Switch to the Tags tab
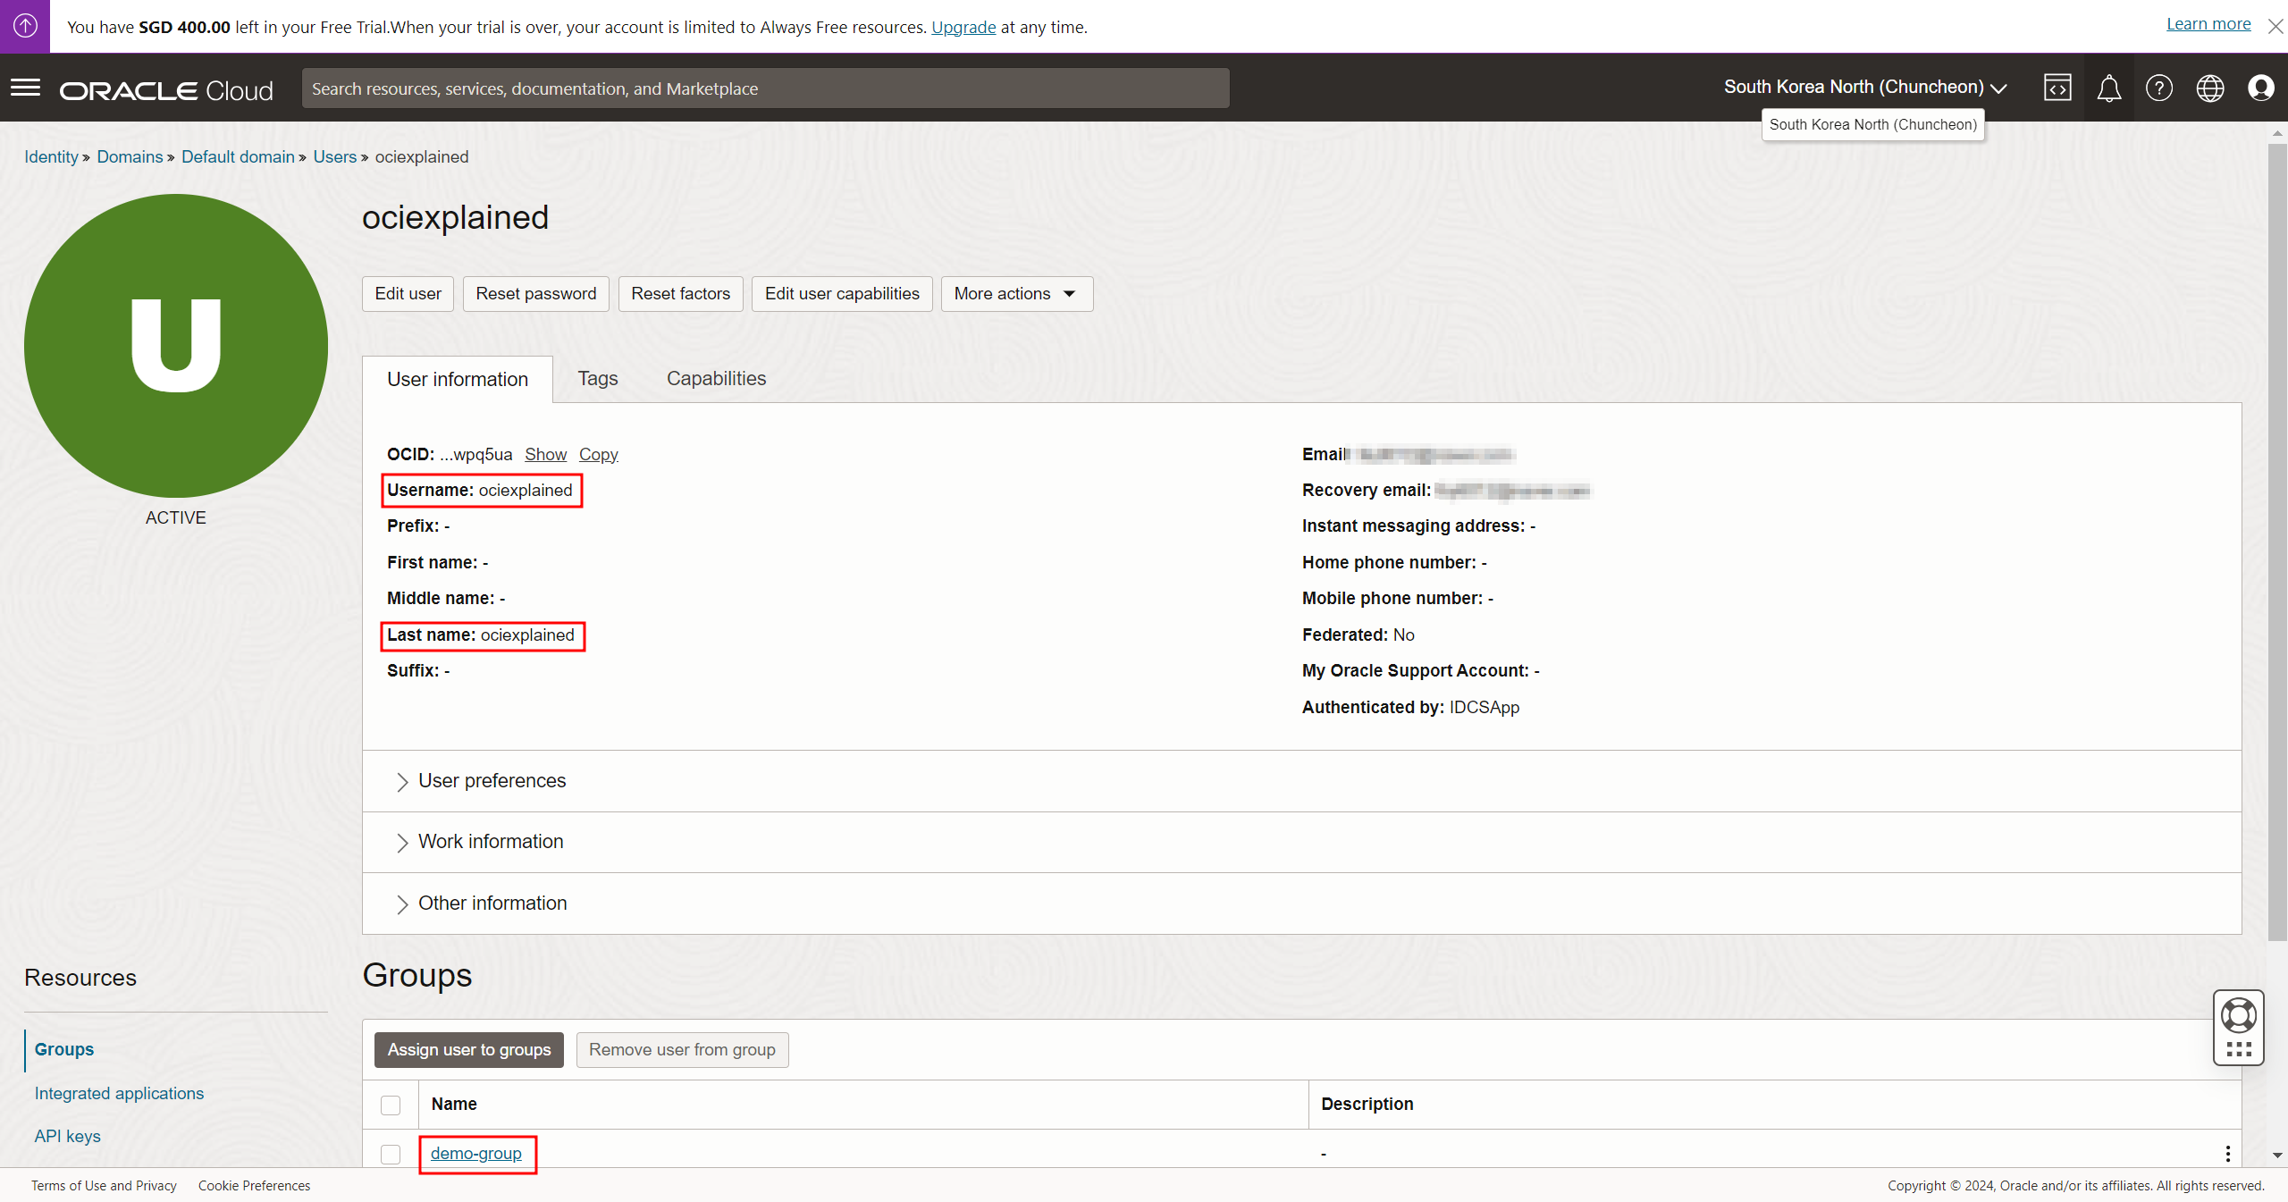 coord(598,379)
